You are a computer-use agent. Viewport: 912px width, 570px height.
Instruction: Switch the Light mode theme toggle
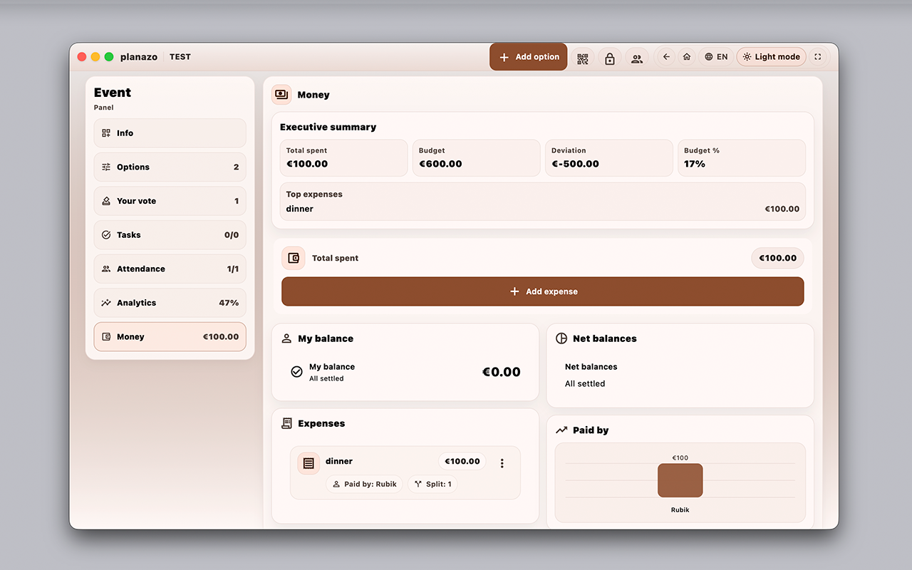click(x=771, y=57)
